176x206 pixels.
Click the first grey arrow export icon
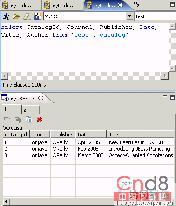[8, 119]
